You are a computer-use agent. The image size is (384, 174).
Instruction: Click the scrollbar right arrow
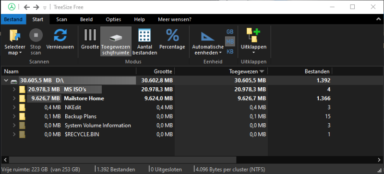[x=379, y=160]
